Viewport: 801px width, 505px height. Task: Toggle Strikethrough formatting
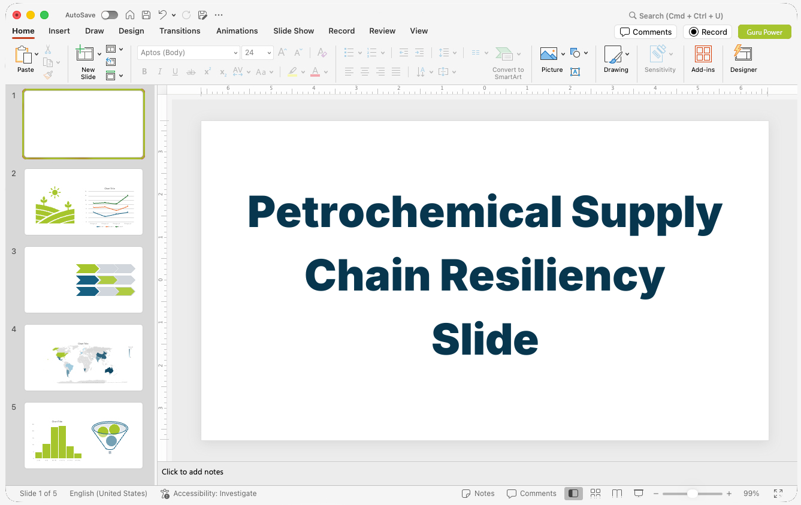(x=191, y=72)
